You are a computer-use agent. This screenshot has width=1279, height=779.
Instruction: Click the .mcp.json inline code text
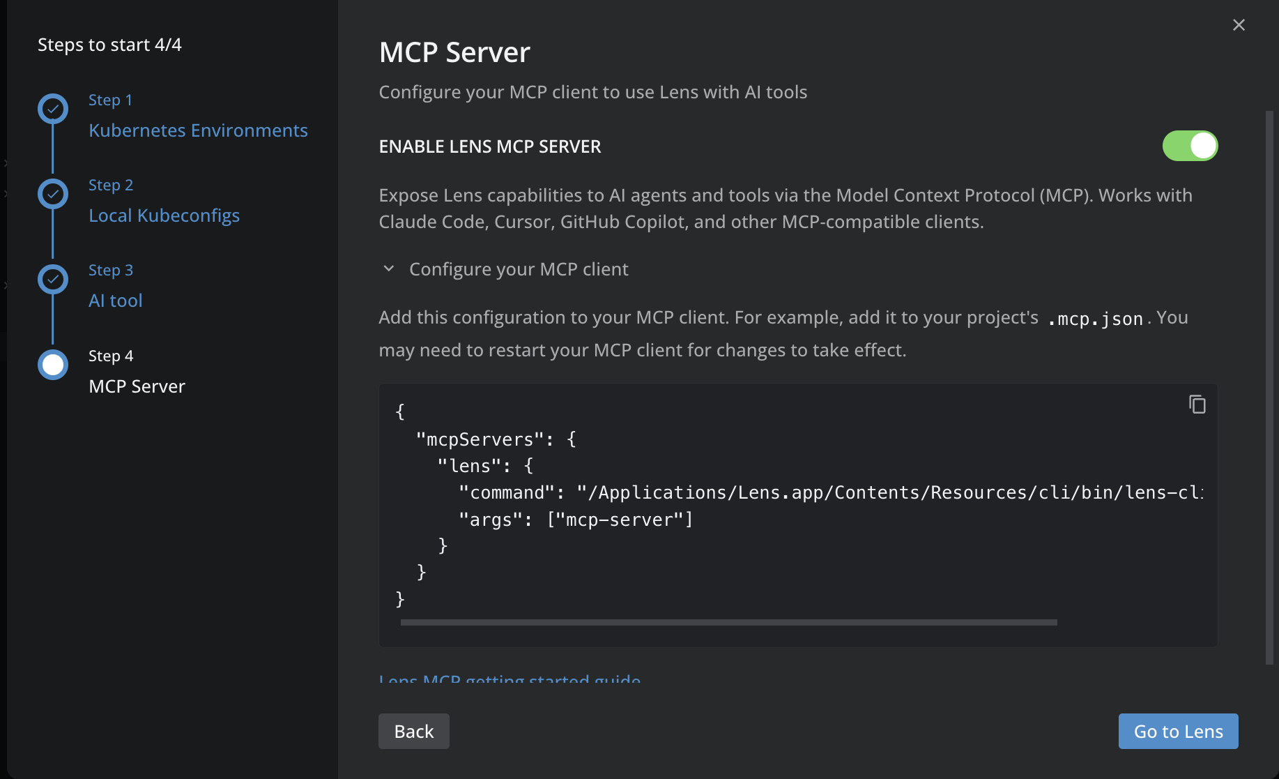point(1095,319)
